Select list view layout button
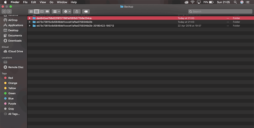This screenshot has width=254, height=128. (36, 11)
